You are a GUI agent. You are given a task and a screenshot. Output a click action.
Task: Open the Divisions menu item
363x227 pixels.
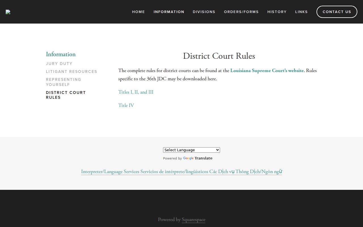204,12
